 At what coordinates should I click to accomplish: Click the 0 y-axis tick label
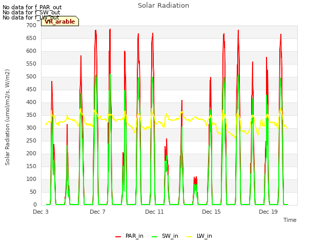[35, 205]
